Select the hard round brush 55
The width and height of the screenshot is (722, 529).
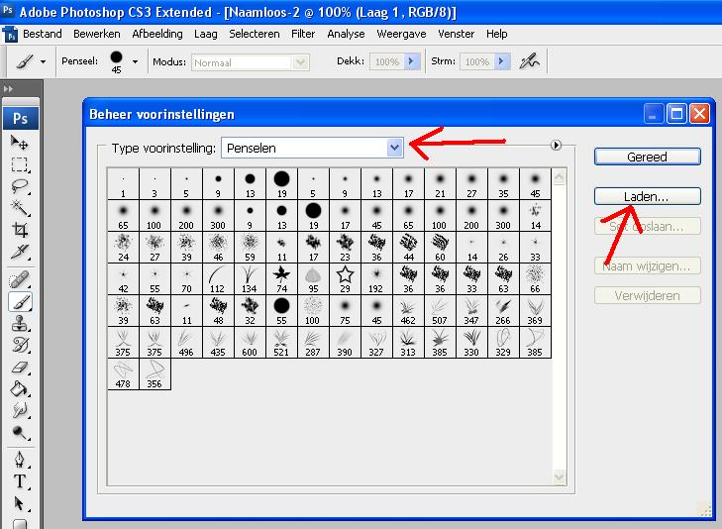[282, 311]
